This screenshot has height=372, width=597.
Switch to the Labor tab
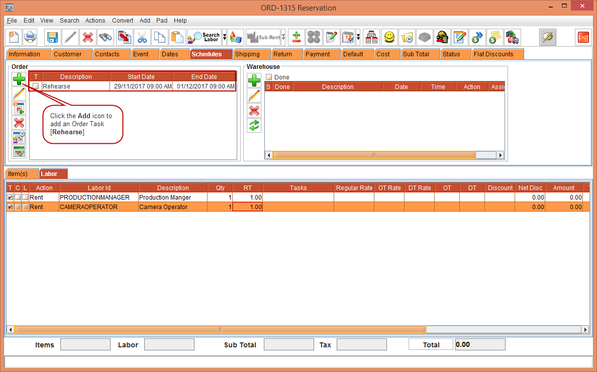click(x=52, y=173)
